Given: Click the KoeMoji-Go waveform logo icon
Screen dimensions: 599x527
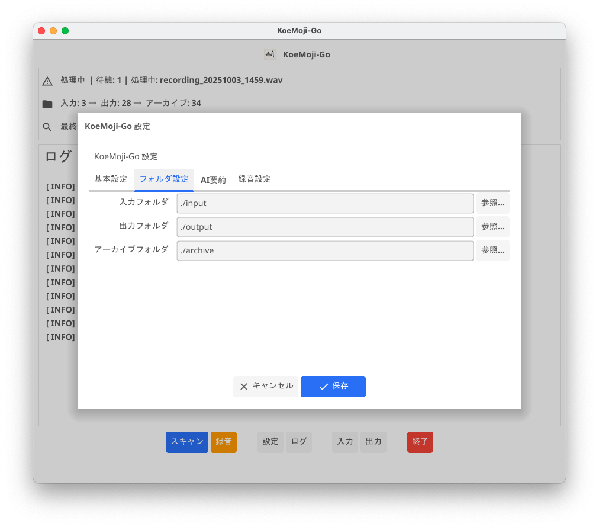Looking at the screenshot, I should coord(270,54).
